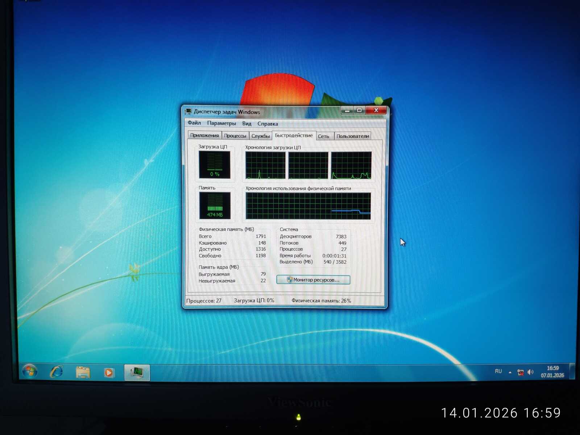The image size is (580, 435).
Task: Click the first CPU history graph
Action: [x=265, y=165]
